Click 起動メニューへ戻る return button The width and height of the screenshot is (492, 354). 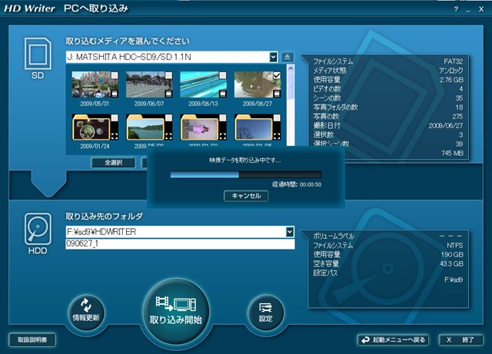point(393,339)
